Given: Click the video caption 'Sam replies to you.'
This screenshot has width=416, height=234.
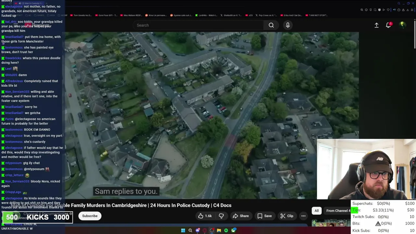Looking at the screenshot, I should click(x=126, y=191).
